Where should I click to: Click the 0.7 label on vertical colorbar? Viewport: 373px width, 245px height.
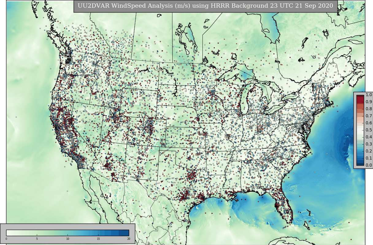tap(369, 116)
